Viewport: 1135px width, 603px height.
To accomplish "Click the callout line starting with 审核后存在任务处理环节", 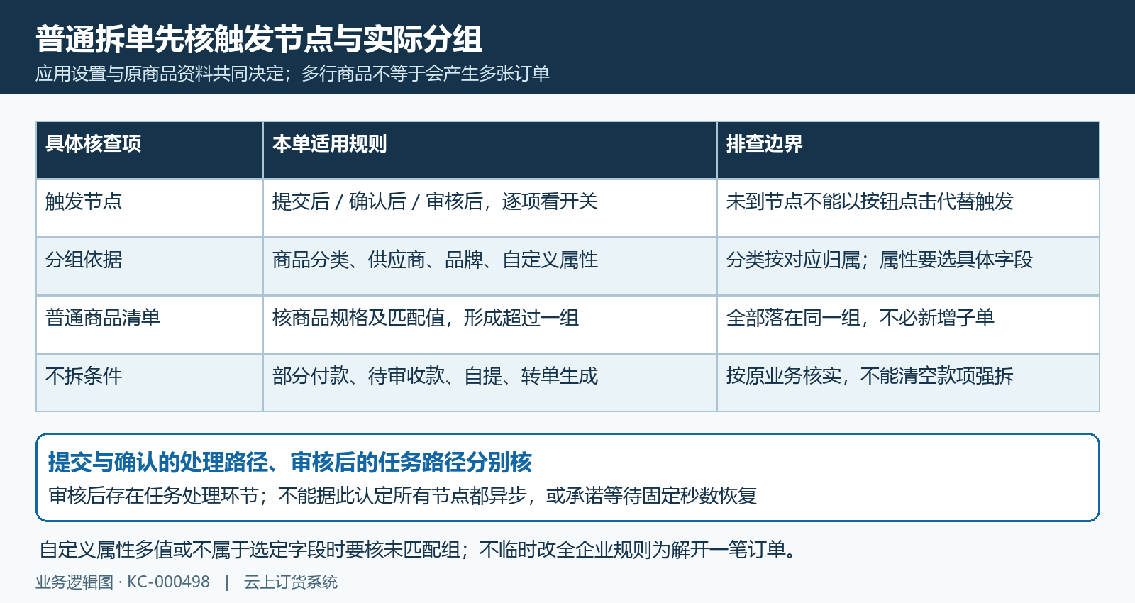I will pos(403,495).
